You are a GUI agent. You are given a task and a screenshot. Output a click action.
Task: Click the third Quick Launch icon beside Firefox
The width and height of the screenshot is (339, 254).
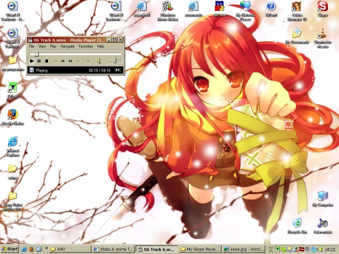click(39, 249)
